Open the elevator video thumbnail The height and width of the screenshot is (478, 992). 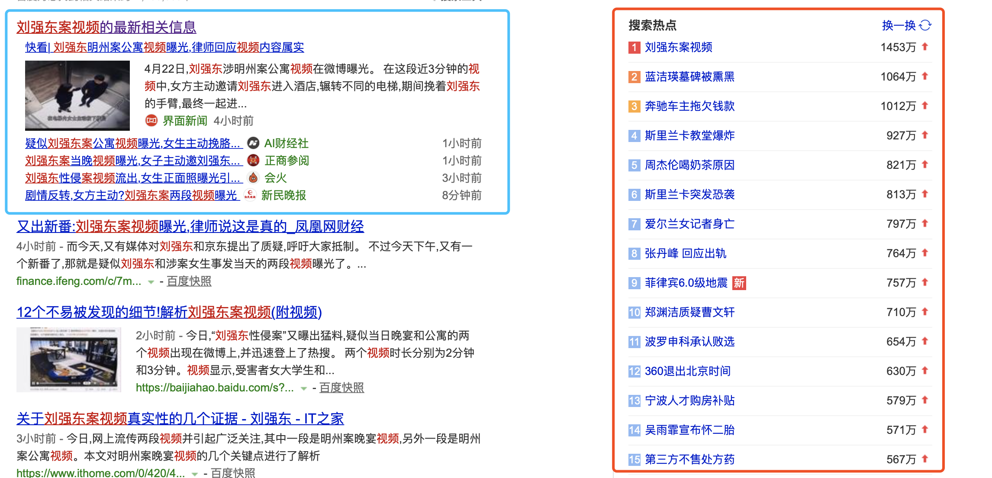pyautogui.click(x=77, y=95)
